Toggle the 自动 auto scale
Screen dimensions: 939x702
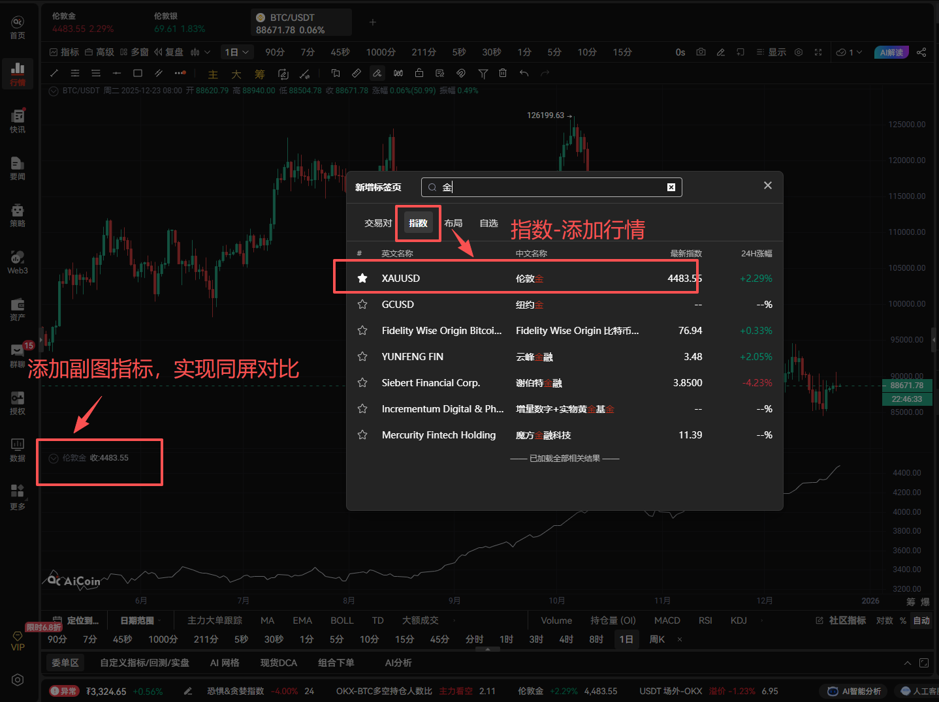[921, 620]
